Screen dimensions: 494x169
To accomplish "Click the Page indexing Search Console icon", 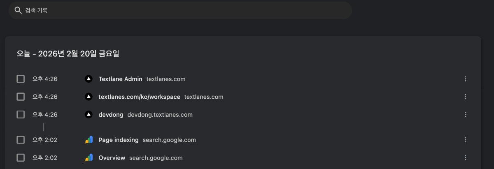I will pos(89,140).
